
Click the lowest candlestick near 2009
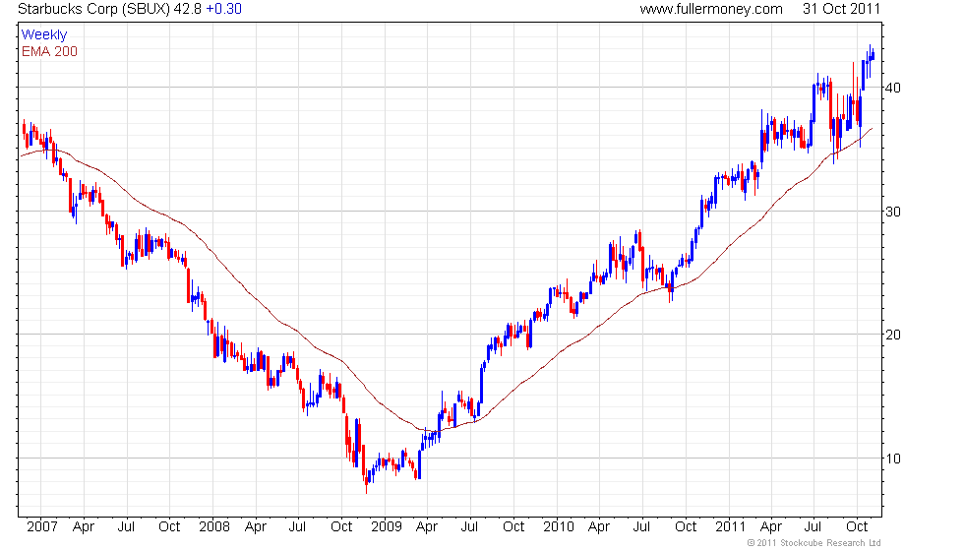tap(366, 481)
